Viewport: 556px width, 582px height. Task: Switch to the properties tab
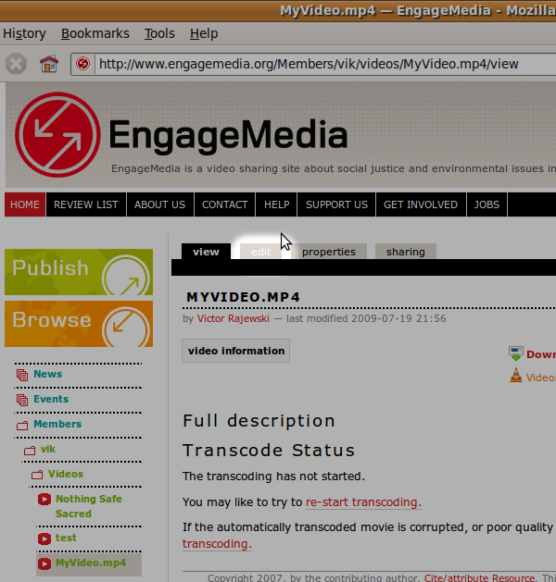329,252
